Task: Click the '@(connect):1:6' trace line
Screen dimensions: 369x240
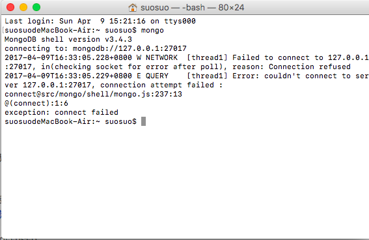Action: [36, 103]
